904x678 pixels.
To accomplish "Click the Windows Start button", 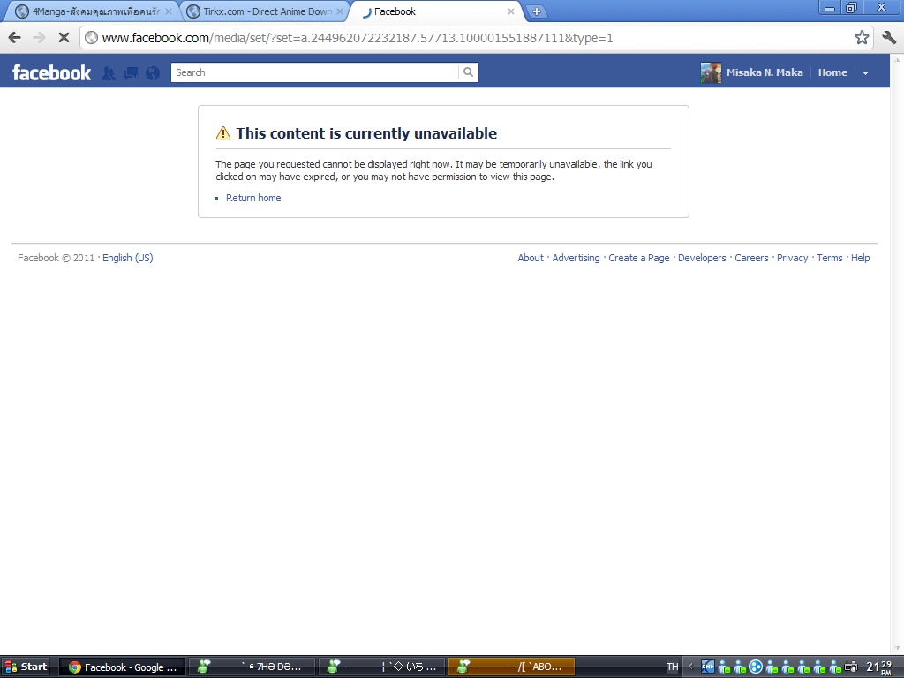I will (26, 667).
